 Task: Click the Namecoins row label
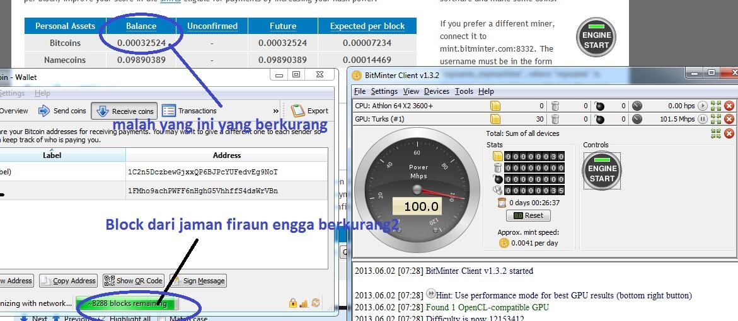coord(65,60)
